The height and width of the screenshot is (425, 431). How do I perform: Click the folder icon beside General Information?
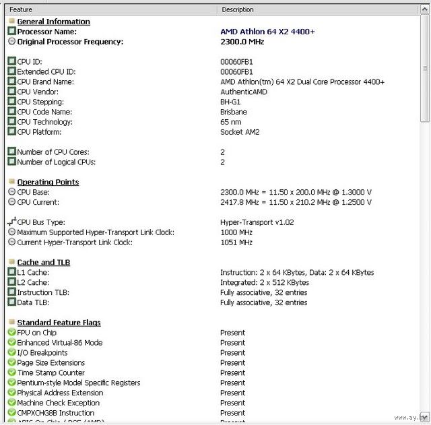[11, 21]
